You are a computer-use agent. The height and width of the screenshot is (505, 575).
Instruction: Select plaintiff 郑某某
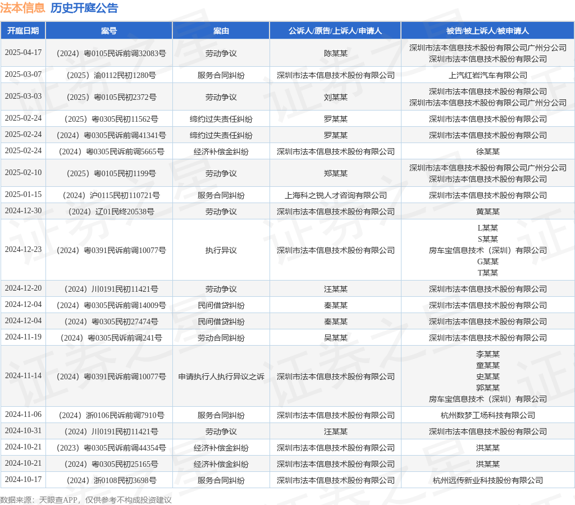336,173
